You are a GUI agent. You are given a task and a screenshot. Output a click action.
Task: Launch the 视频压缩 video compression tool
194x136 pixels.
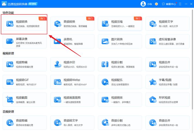click(x=120, y=24)
